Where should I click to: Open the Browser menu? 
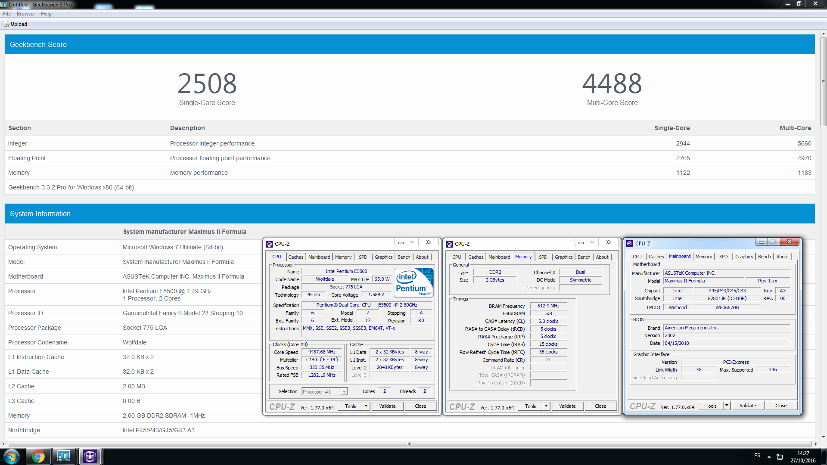(26, 14)
